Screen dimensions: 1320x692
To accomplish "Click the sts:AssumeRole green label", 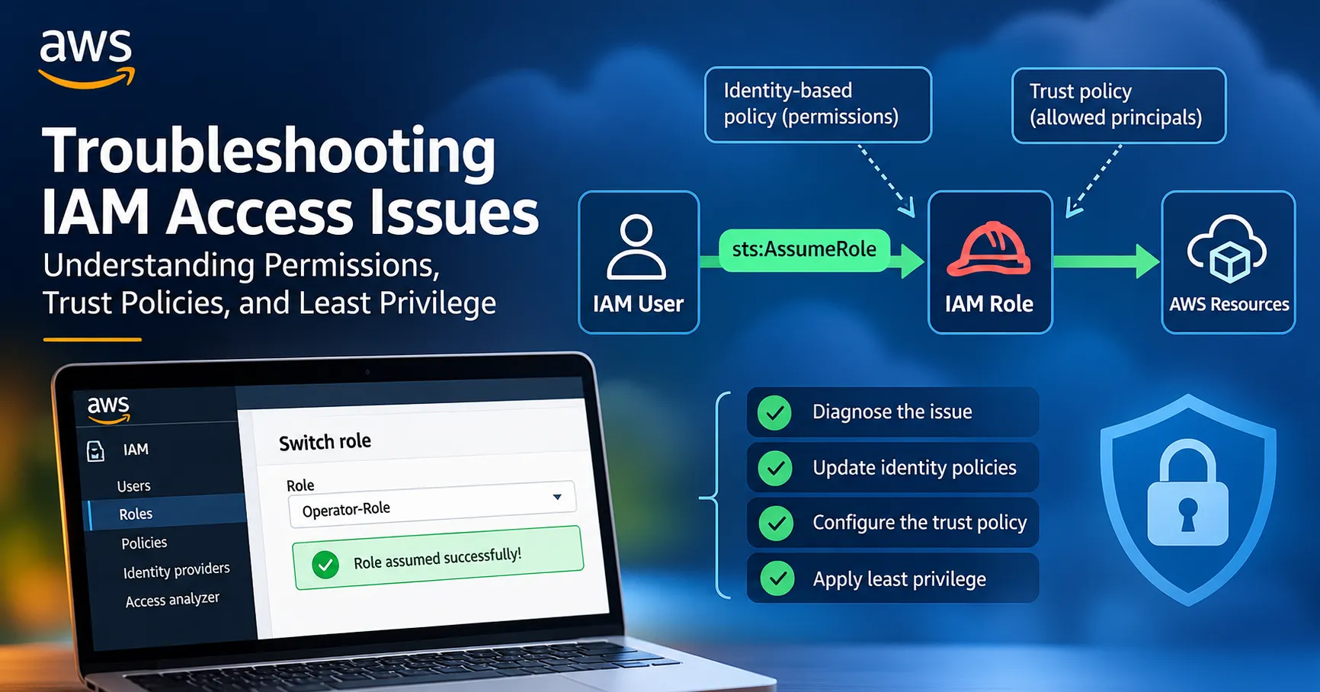I will [804, 249].
